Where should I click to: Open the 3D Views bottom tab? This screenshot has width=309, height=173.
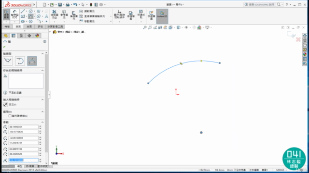tap(30, 166)
